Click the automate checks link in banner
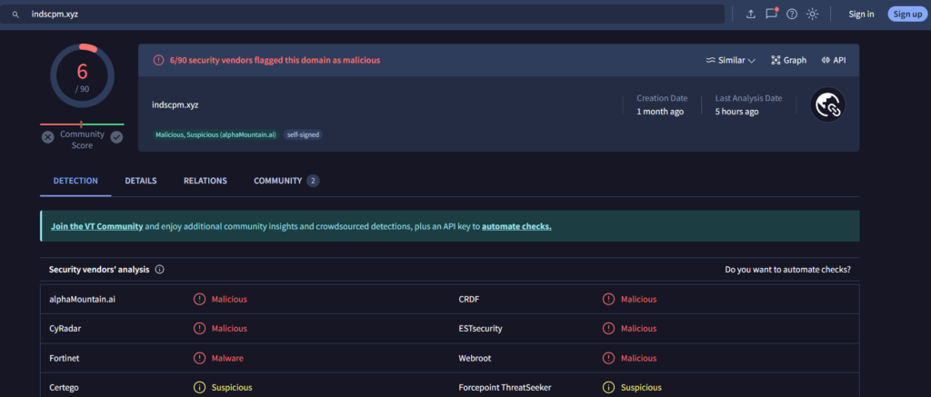The image size is (931, 397). pyautogui.click(x=516, y=226)
